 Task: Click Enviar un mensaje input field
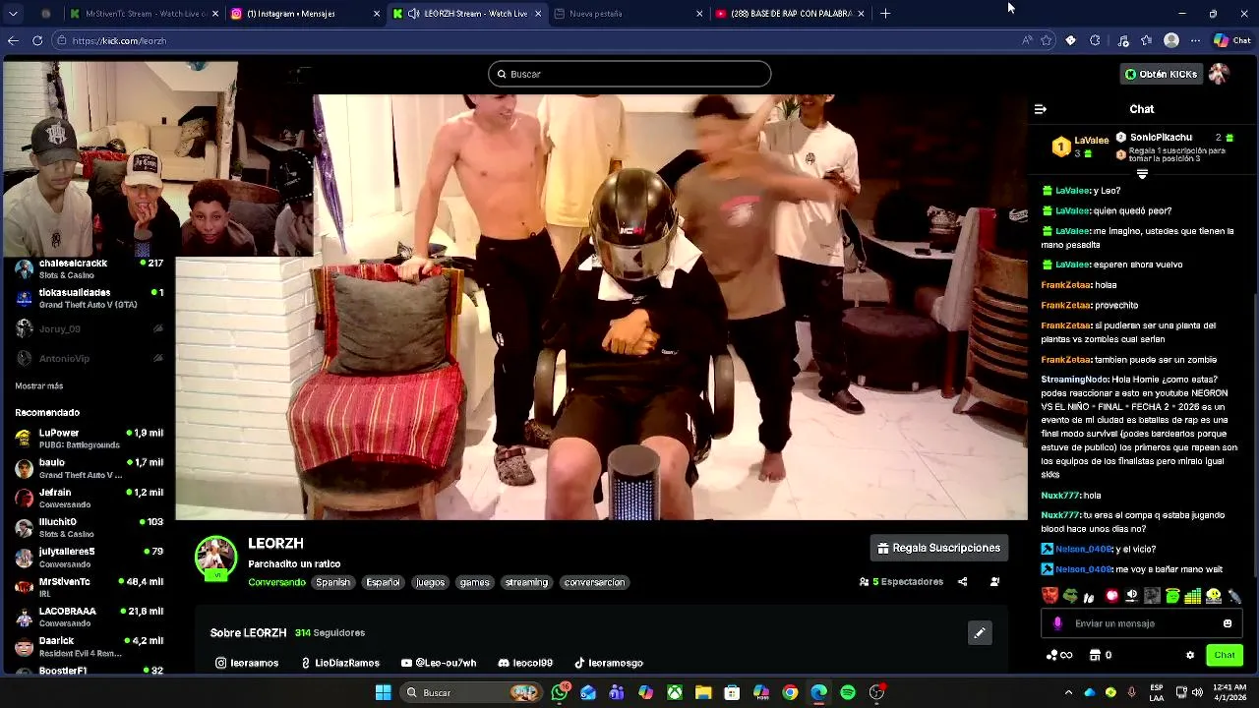pos(1141,623)
